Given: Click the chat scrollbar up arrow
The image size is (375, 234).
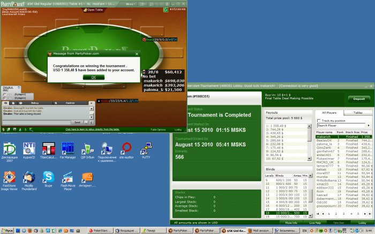Looking at the screenshot, I should coord(92,108).
